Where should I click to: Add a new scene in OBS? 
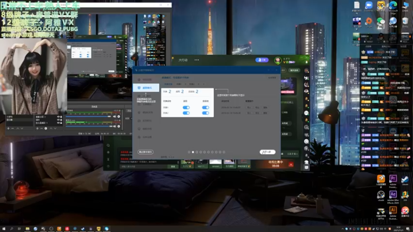(8, 128)
